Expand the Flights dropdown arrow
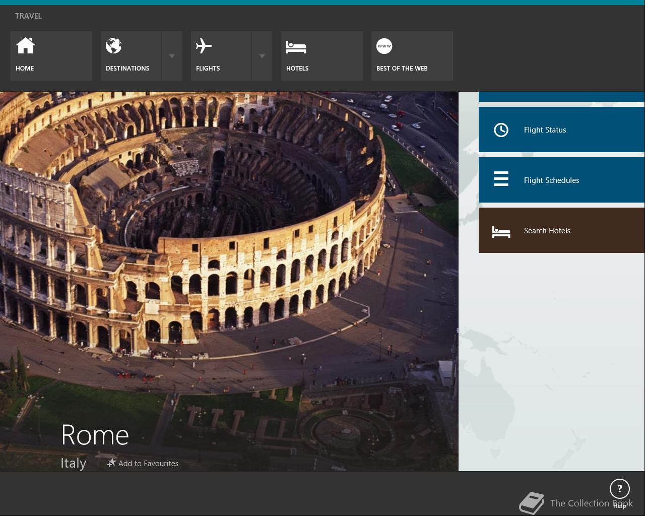 [262, 56]
